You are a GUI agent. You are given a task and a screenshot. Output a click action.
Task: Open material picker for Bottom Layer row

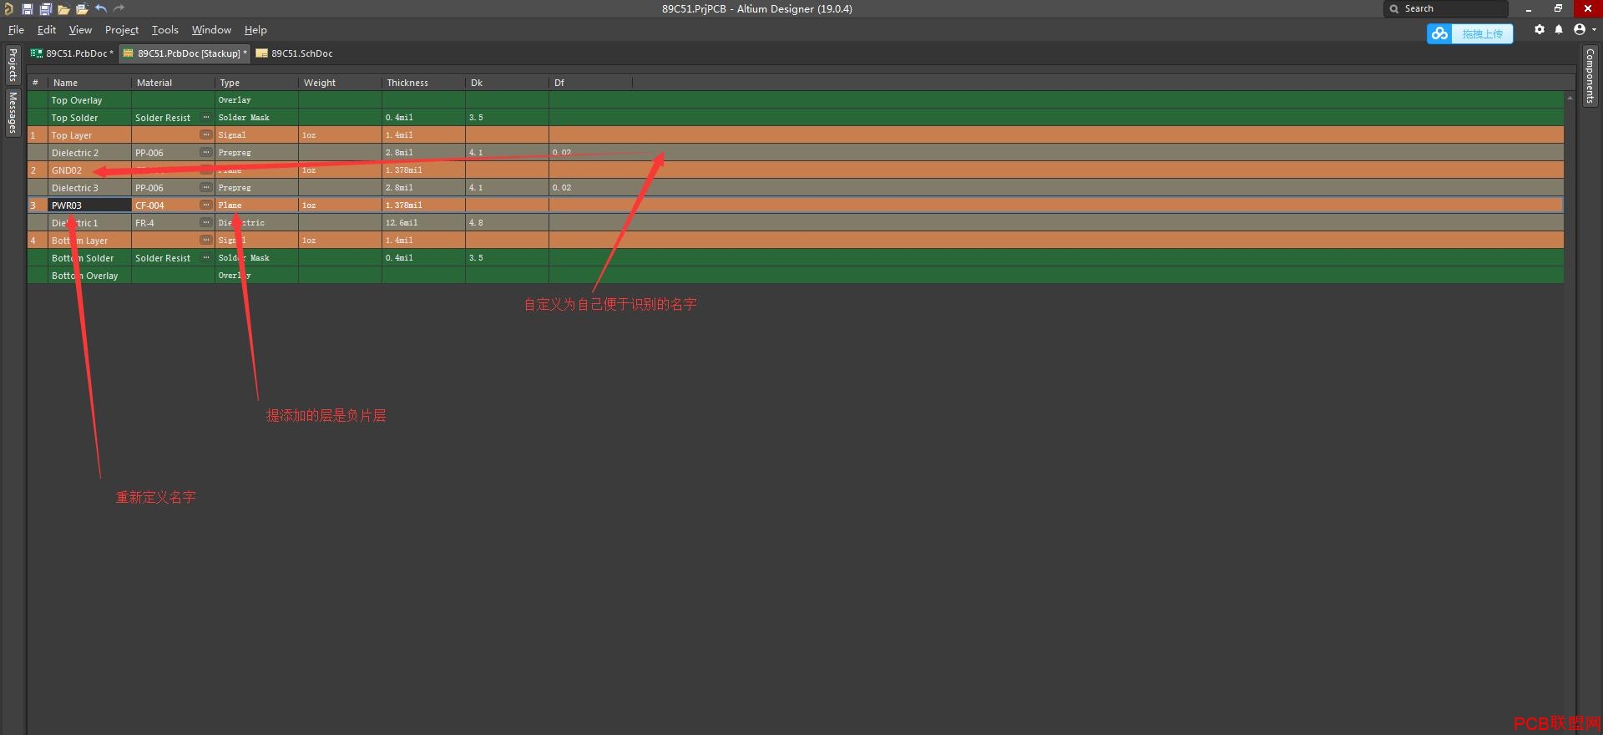206,241
